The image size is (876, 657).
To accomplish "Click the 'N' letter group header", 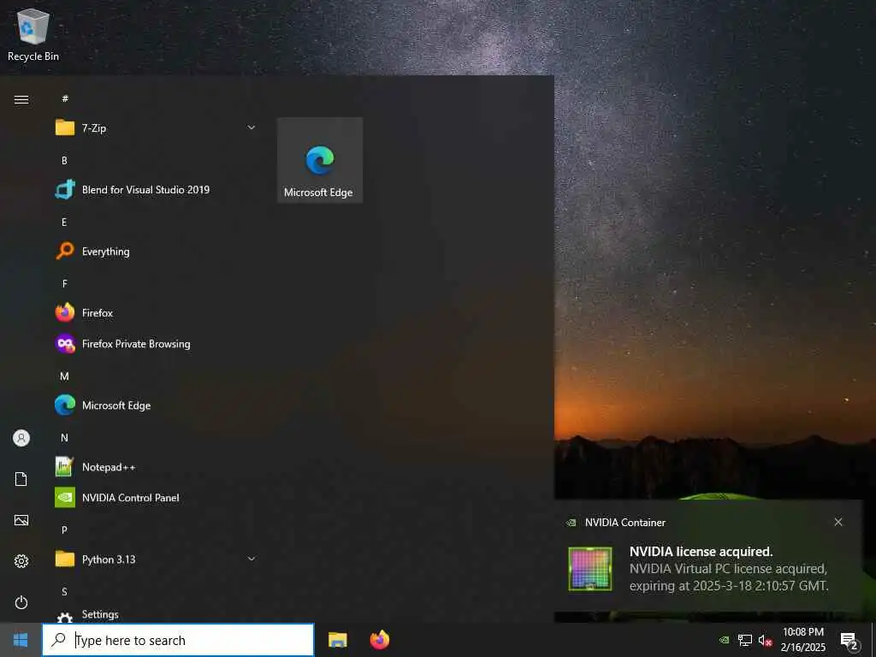I will [x=64, y=437].
